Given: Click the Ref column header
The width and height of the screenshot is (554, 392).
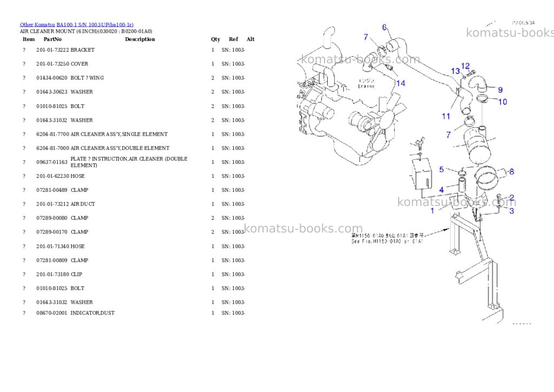Looking at the screenshot, I should point(234,39).
